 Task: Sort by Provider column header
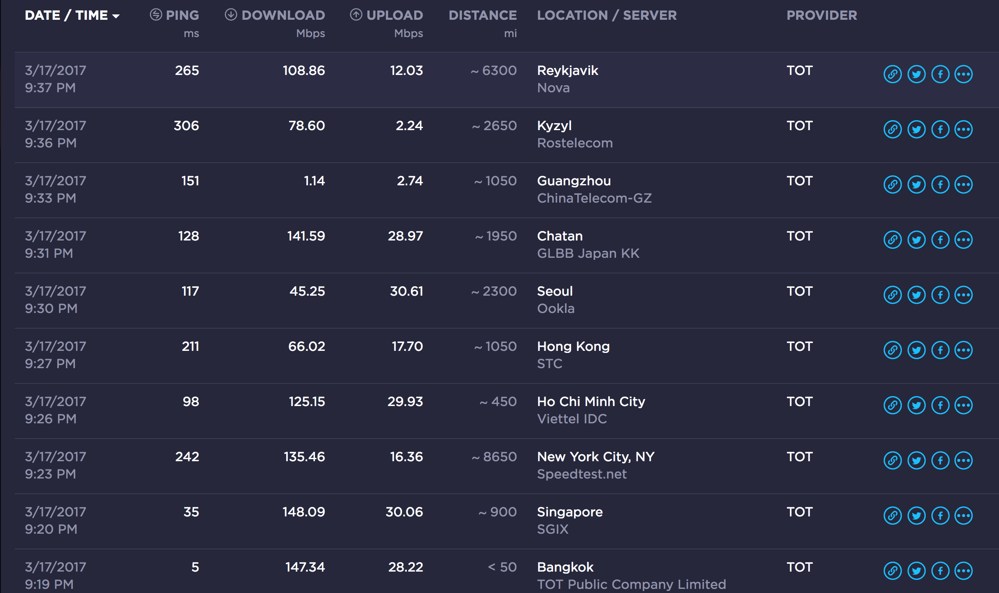(x=822, y=15)
